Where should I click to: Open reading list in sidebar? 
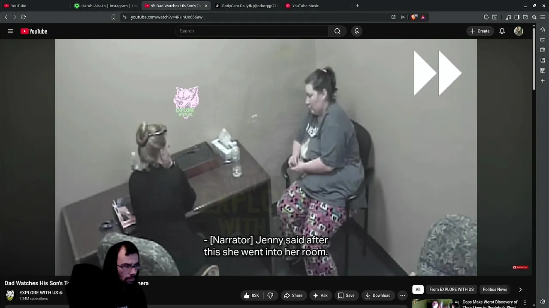543,71
